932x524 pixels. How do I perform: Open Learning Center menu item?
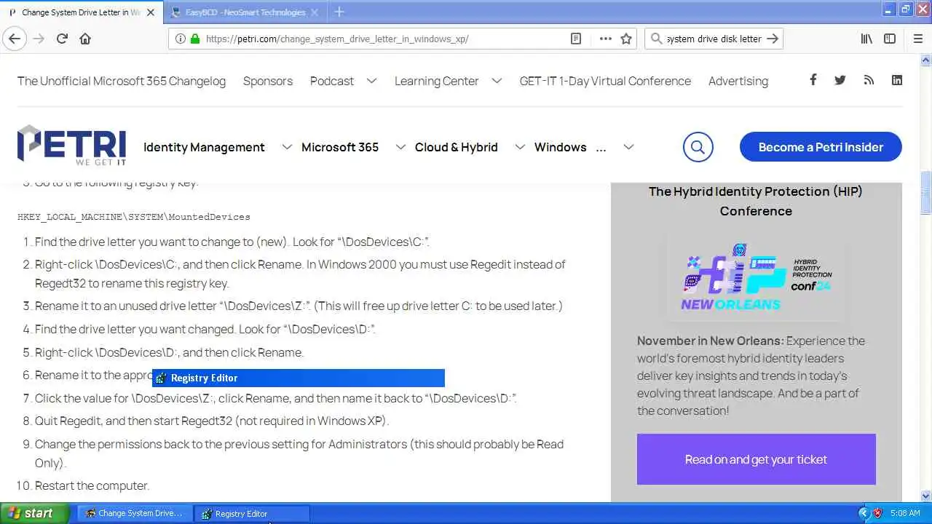click(x=437, y=81)
